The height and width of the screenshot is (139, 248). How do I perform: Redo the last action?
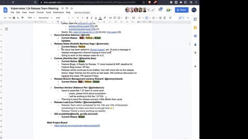click(x=10, y=18)
